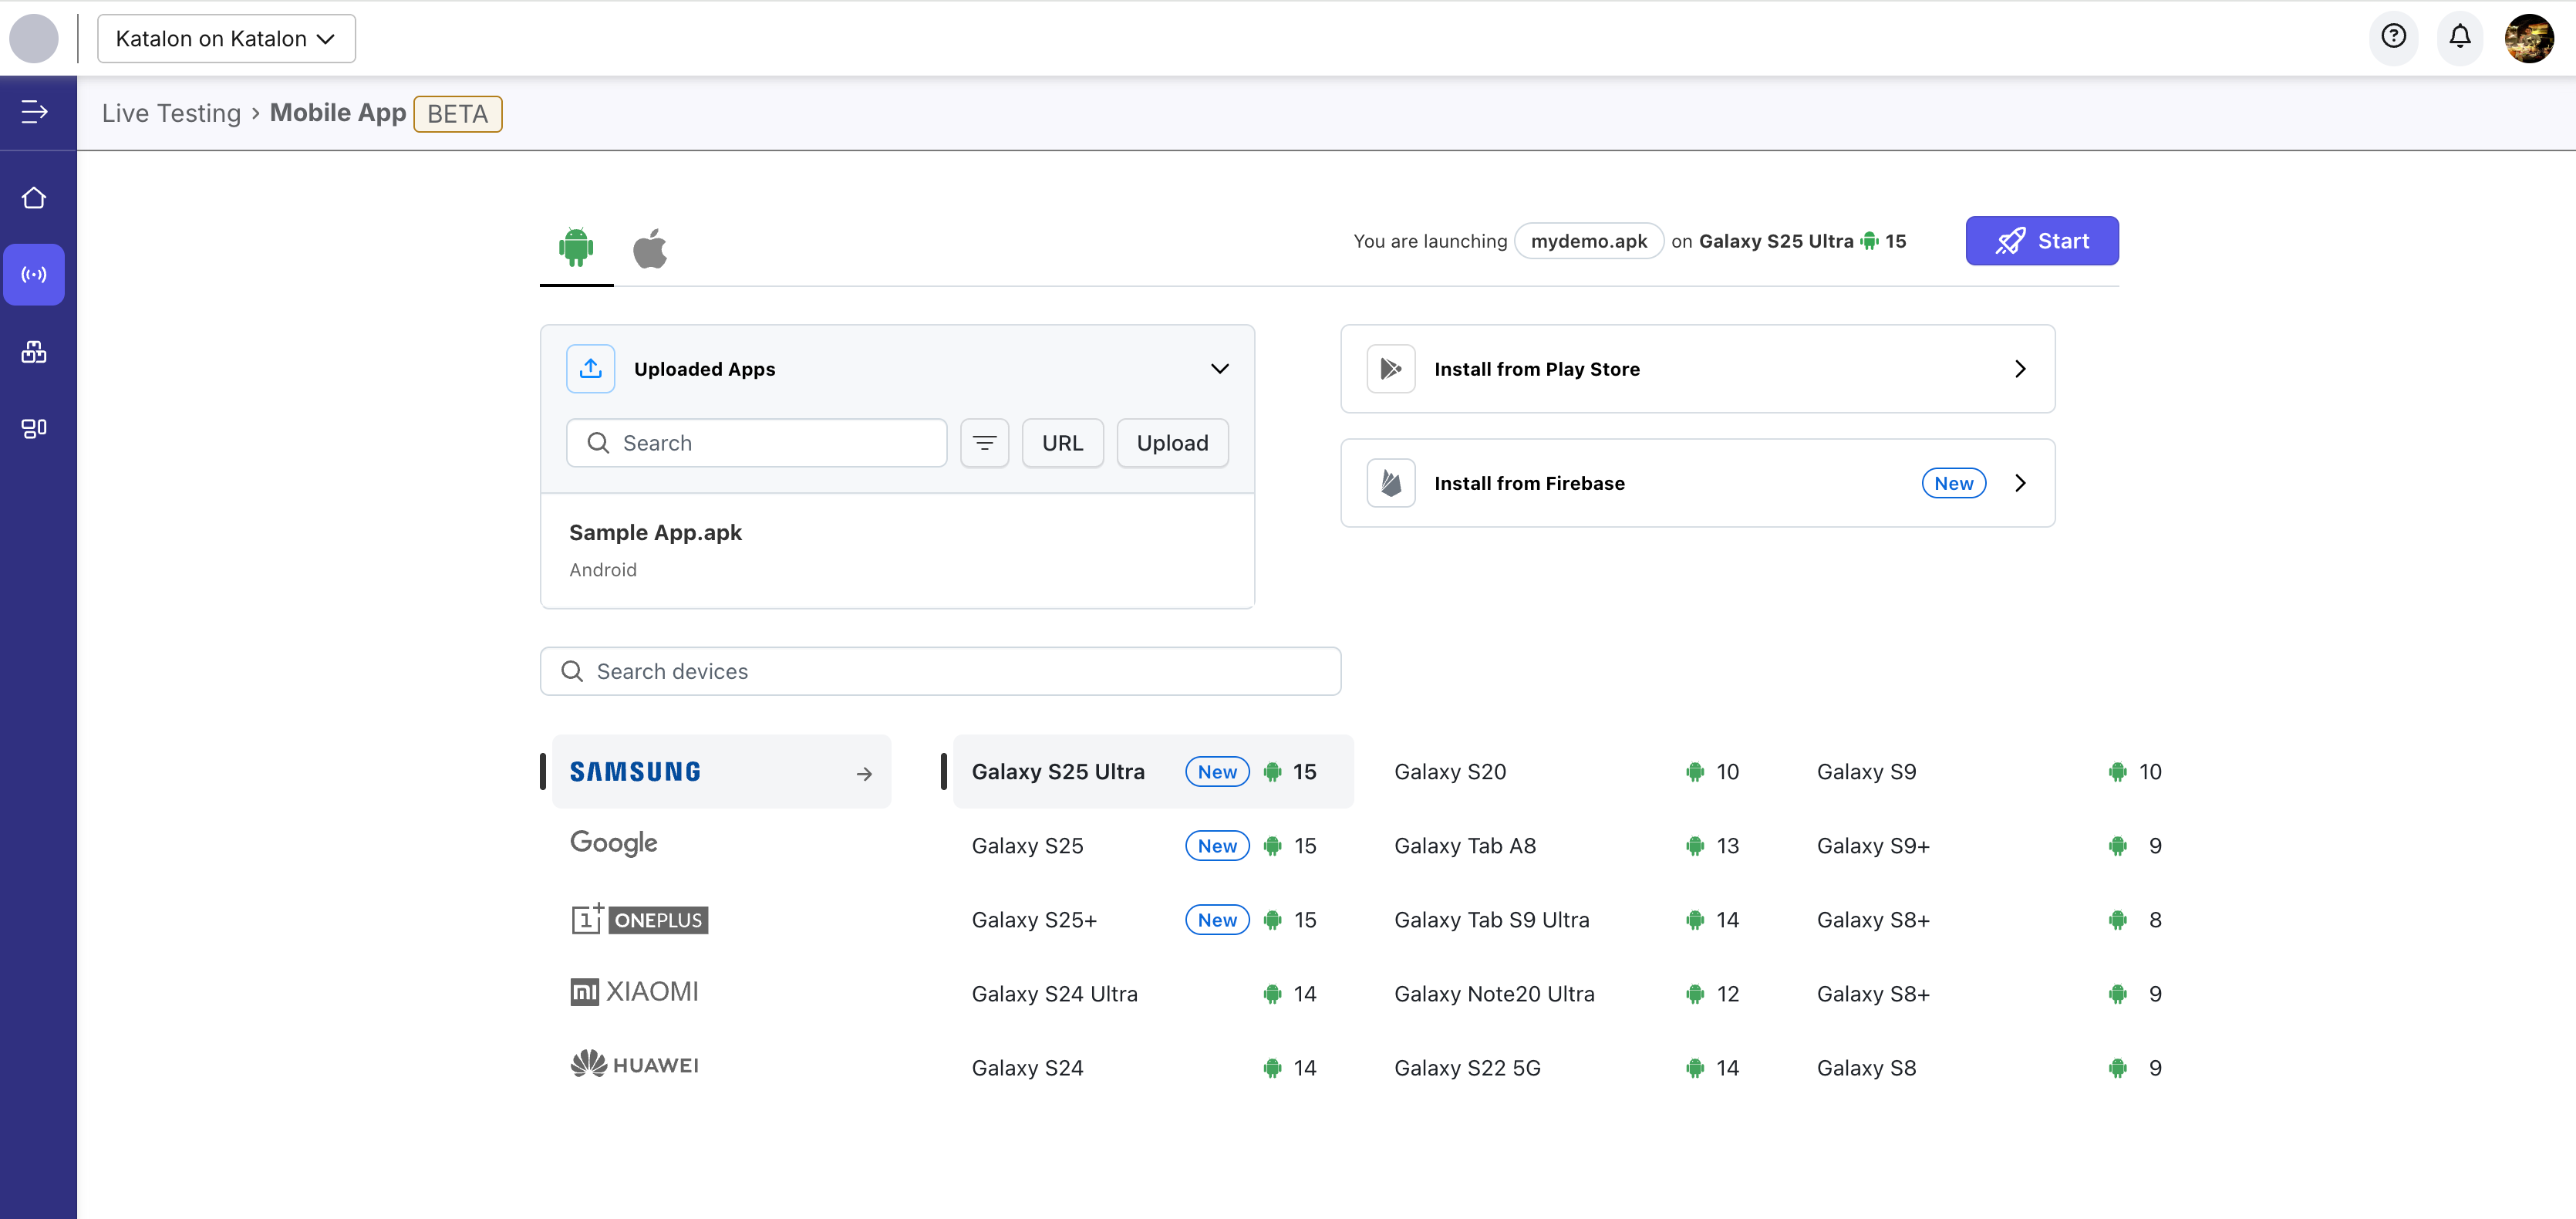Image resolution: width=2576 pixels, height=1219 pixels.
Task: Expand the sidebar navigation menu
Action: [x=34, y=112]
